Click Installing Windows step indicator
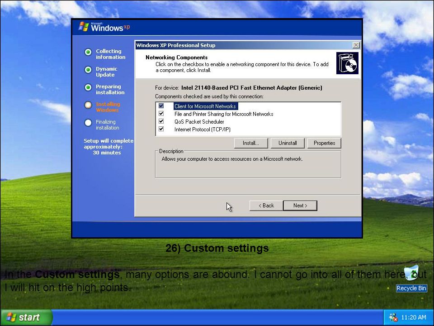Viewport: 434px width, 326px height. (88, 105)
